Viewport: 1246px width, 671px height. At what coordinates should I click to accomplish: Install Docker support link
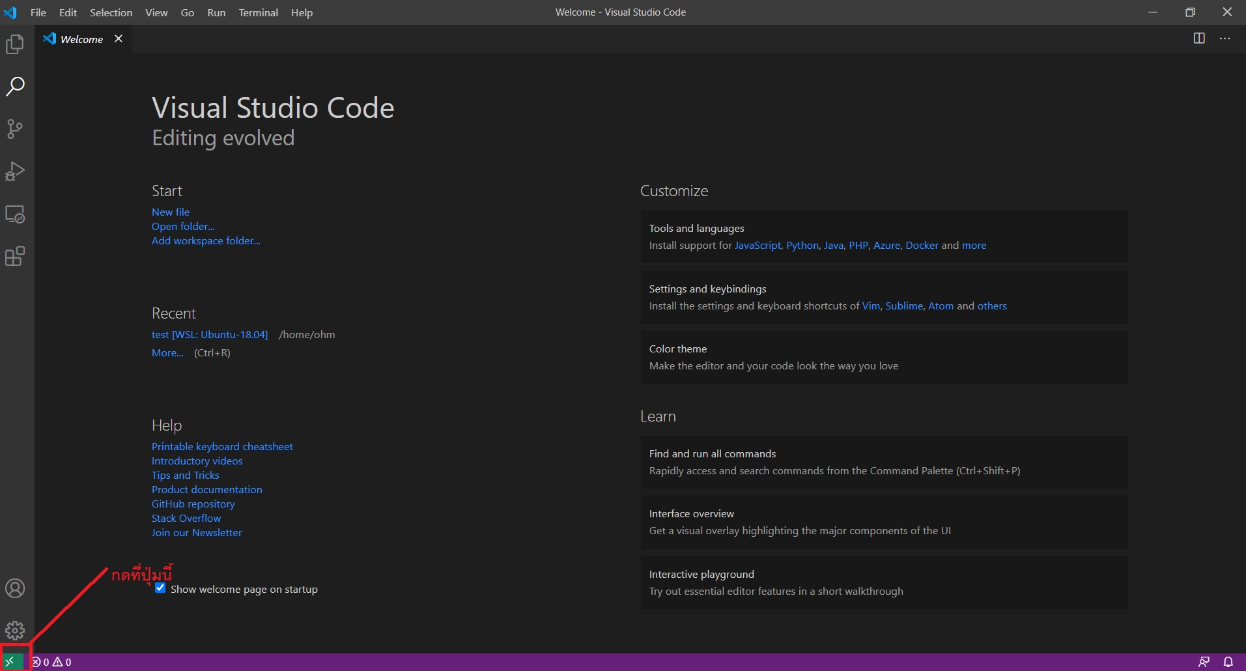922,246
